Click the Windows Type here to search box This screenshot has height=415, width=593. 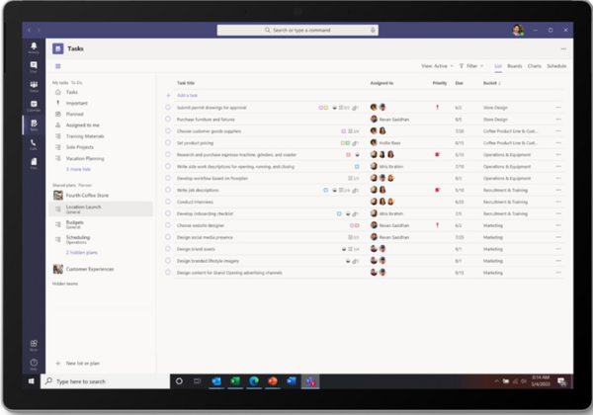click(106, 381)
